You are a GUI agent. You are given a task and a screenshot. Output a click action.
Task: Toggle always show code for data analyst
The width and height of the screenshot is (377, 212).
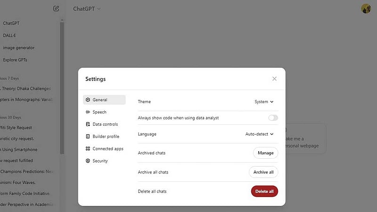[273, 118]
